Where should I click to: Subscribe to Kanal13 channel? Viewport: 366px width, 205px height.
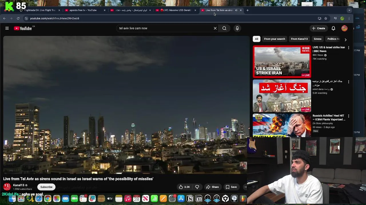46,187
